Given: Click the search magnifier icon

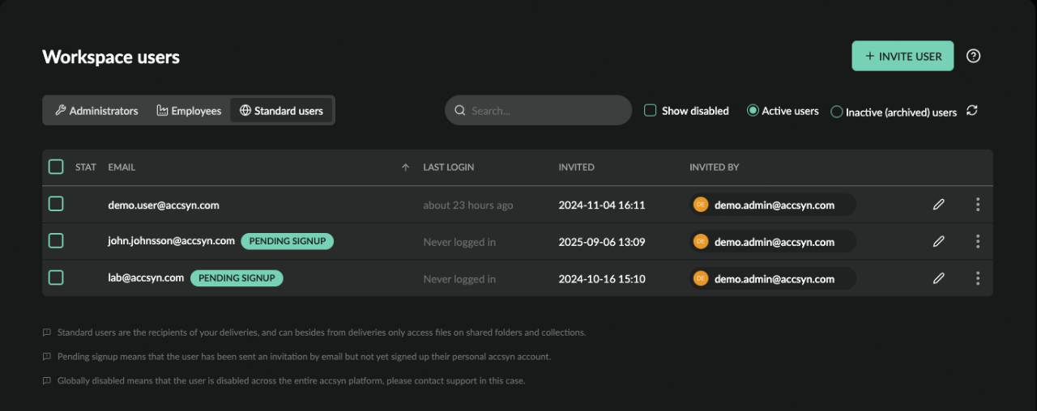Looking at the screenshot, I should coord(459,110).
